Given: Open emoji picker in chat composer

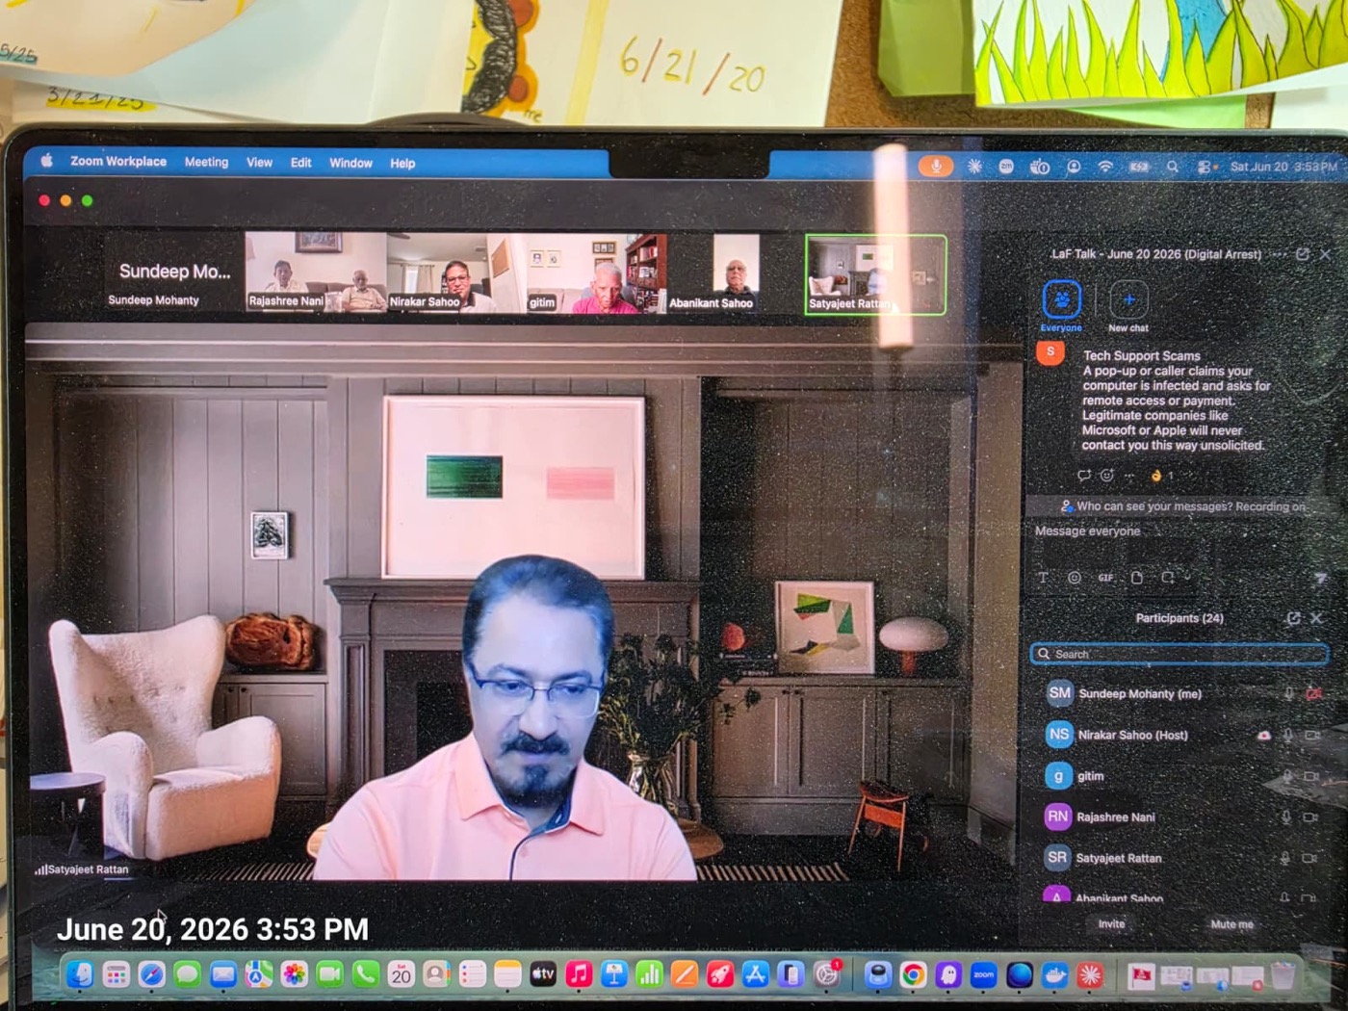Looking at the screenshot, I should 1075,578.
